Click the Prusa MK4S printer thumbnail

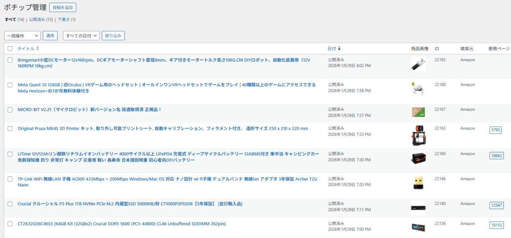418,134
